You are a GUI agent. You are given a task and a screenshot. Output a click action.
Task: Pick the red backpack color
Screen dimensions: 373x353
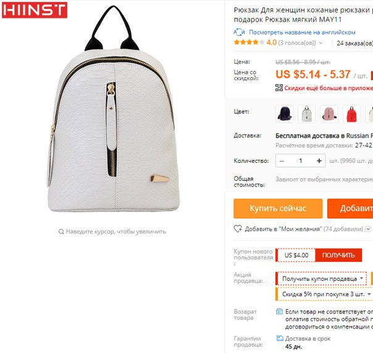pos(351,114)
